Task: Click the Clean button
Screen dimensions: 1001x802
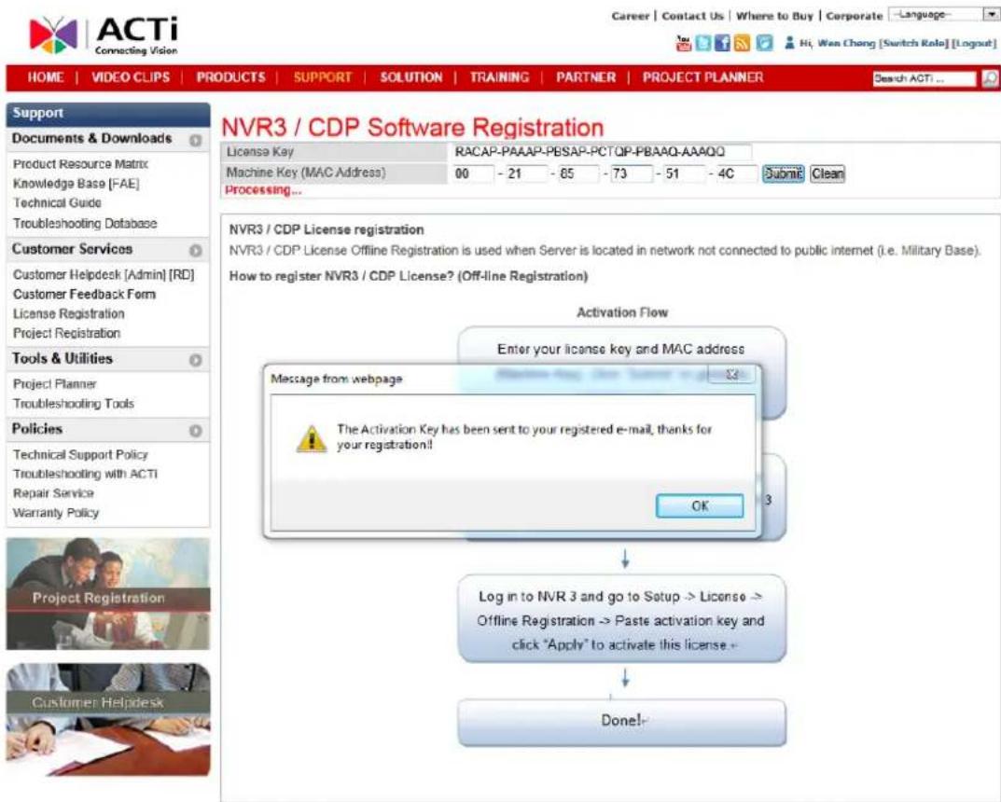Action: coord(827,173)
